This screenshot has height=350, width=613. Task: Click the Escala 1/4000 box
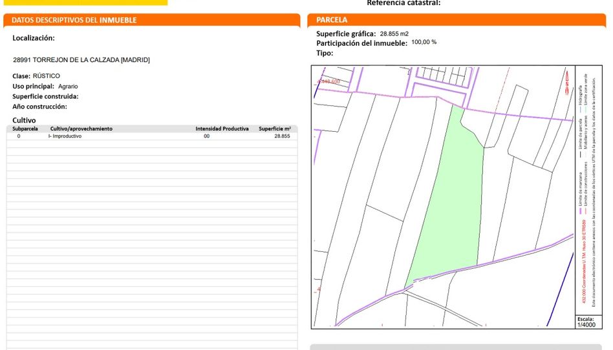point(585,322)
